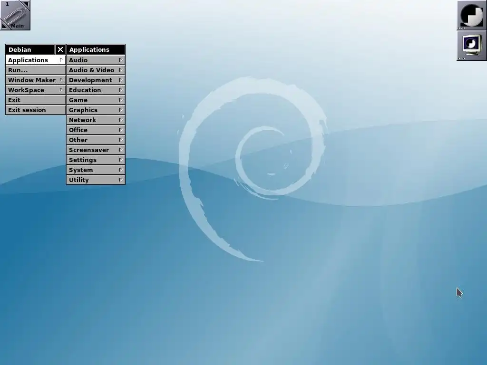The image size is (487, 365).
Task: Expand the arrow beside Development
Action: point(121,80)
